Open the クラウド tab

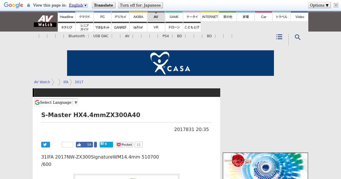coord(84,17)
